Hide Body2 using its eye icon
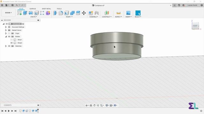 tap(11, 43)
